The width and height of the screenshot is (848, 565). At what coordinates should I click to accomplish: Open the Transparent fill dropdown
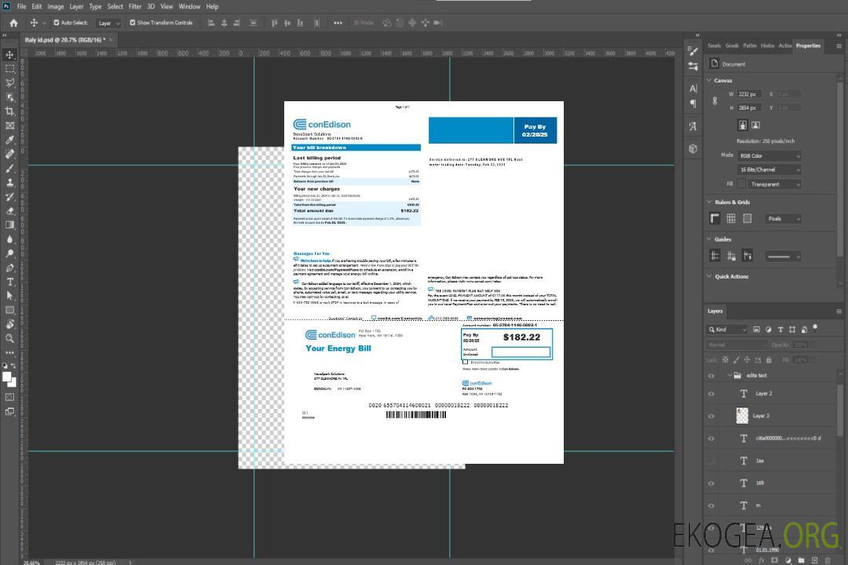coord(775,184)
